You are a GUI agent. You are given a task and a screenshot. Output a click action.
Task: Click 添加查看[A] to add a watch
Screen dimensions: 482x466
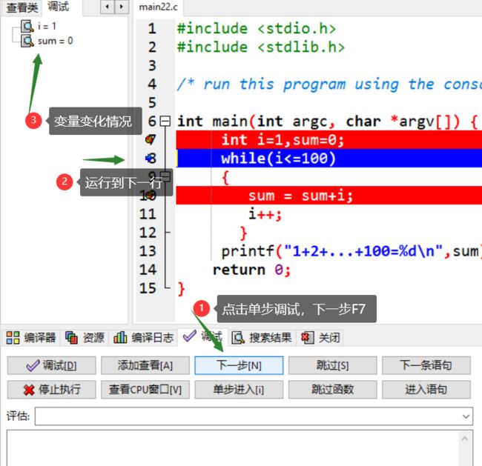(x=145, y=365)
